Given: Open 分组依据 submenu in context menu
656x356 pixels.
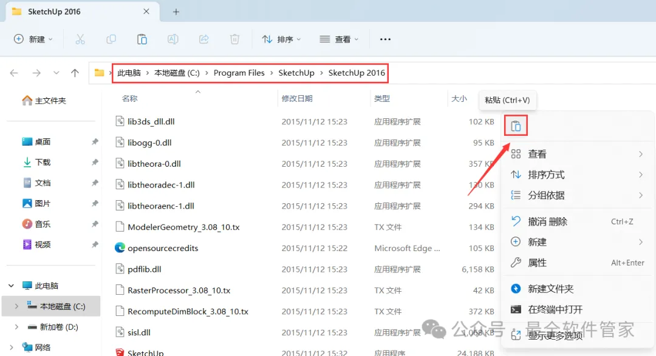Looking at the screenshot, I should [x=577, y=195].
